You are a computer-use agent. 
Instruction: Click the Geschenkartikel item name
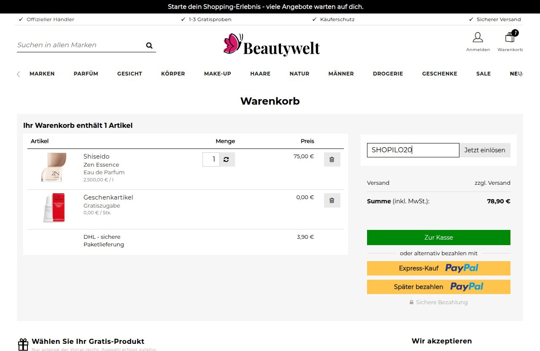[x=108, y=197]
